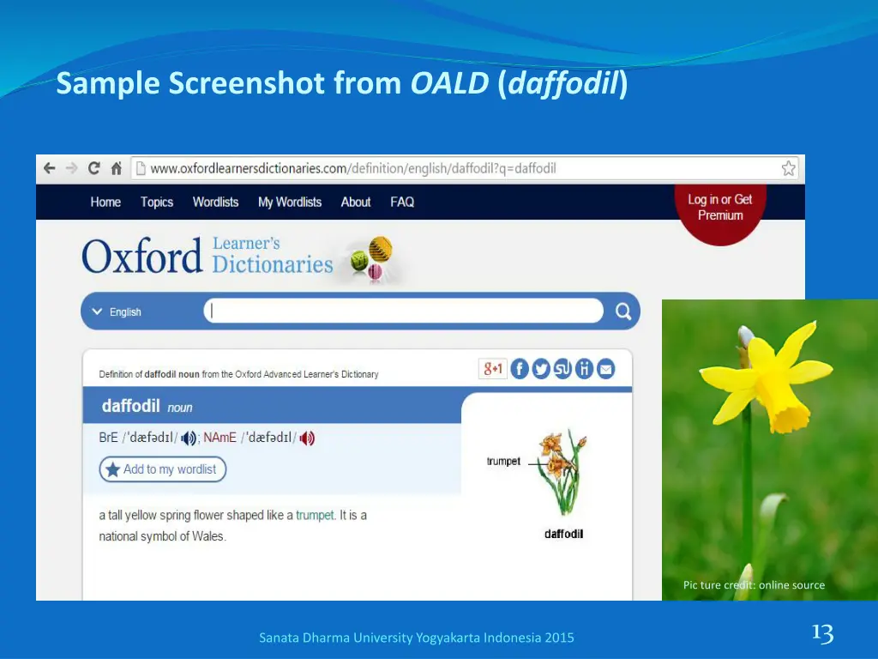Share via the fourth blue social icon
Viewport: 878px width, 659px height.
tap(584, 369)
